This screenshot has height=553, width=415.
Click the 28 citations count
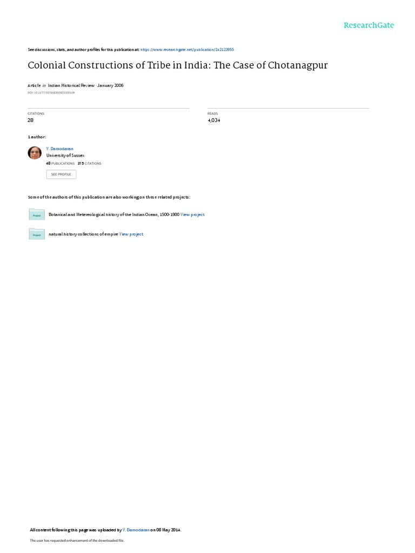click(x=30, y=120)
